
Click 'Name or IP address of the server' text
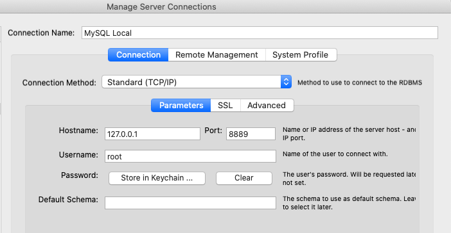349,134
